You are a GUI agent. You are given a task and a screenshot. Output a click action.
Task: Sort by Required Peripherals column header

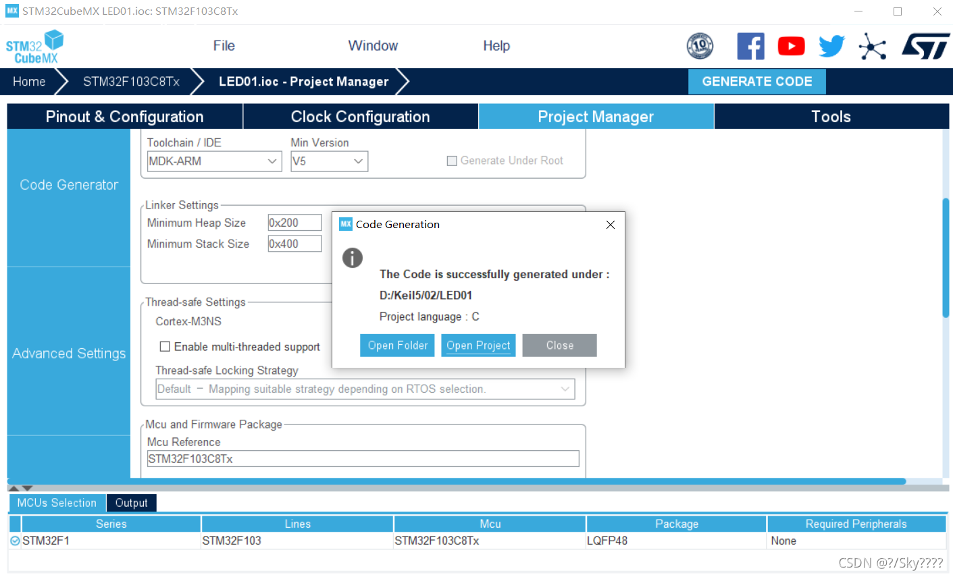tap(856, 524)
